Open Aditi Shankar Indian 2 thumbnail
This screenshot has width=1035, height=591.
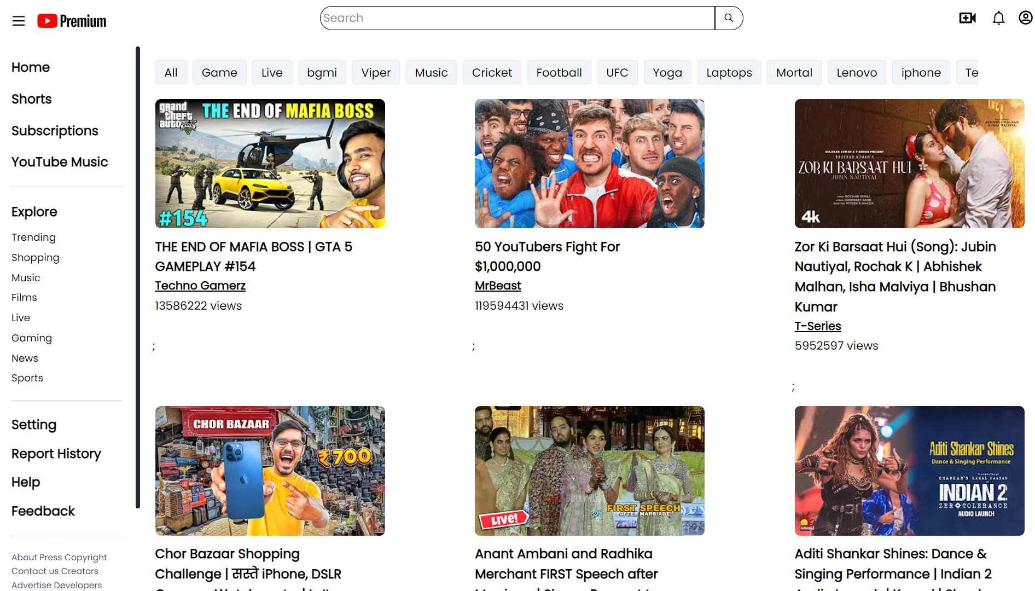pos(910,471)
